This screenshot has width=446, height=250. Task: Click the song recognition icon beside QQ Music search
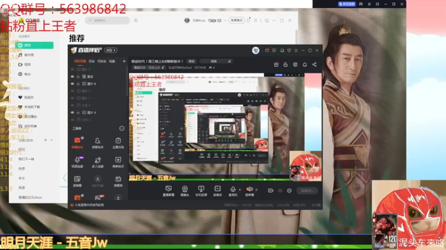(x=135, y=21)
